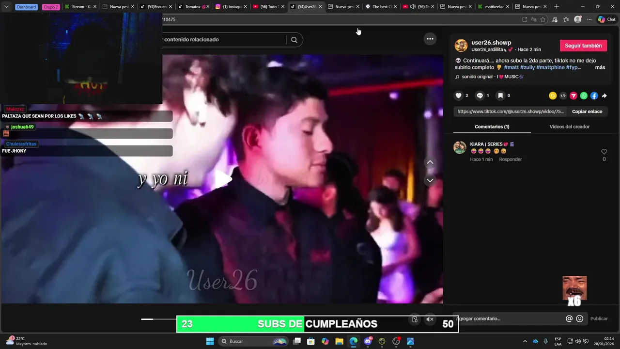Open a new browser tab with plus
This screenshot has height=349, width=620.
pyautogui.click(x=557, y=7)
